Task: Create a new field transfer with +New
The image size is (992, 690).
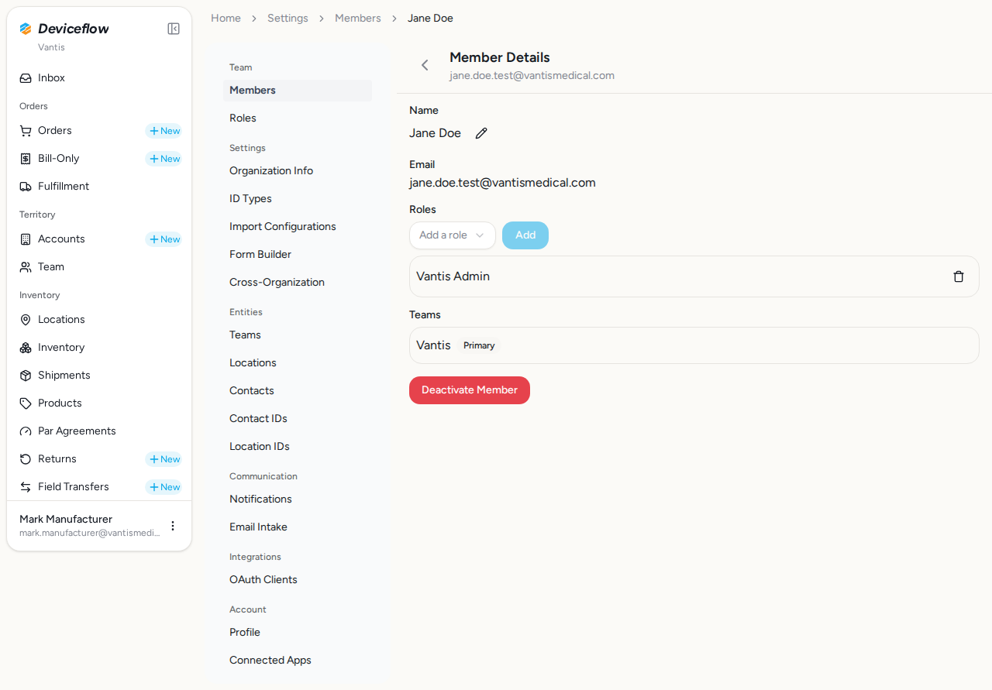Action: pyautogui.click(x=164, y=487)
